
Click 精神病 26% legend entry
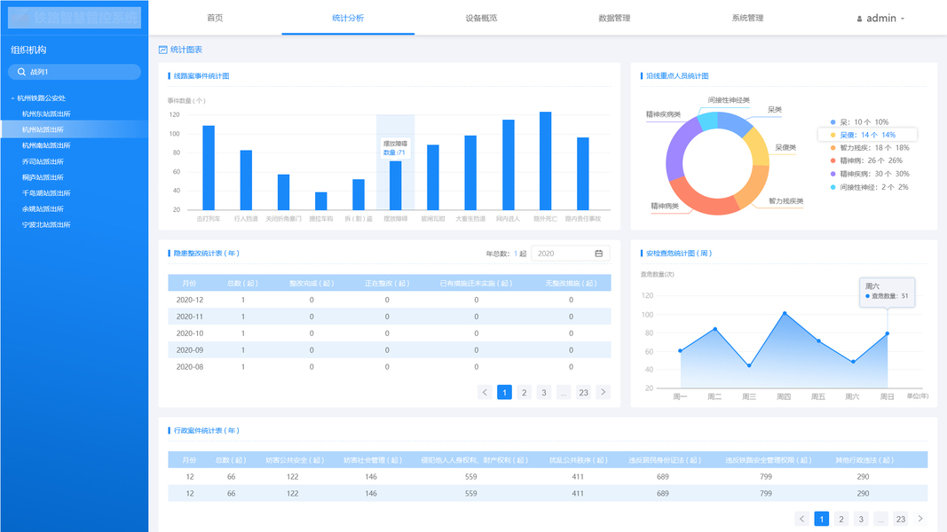point(866,160)
